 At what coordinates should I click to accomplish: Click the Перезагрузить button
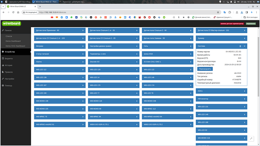point(205,69)
